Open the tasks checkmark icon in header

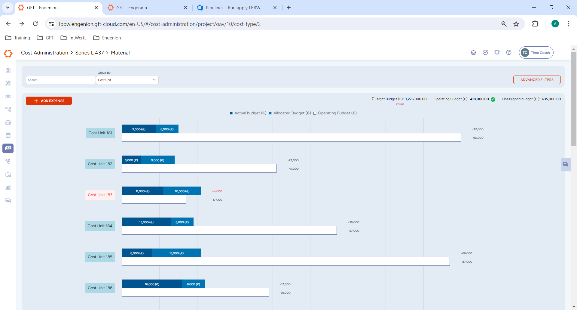tap(485, 52)
